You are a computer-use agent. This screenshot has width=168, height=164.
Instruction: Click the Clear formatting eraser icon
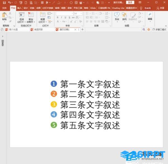pyautogui.click(x=80, y=21)
